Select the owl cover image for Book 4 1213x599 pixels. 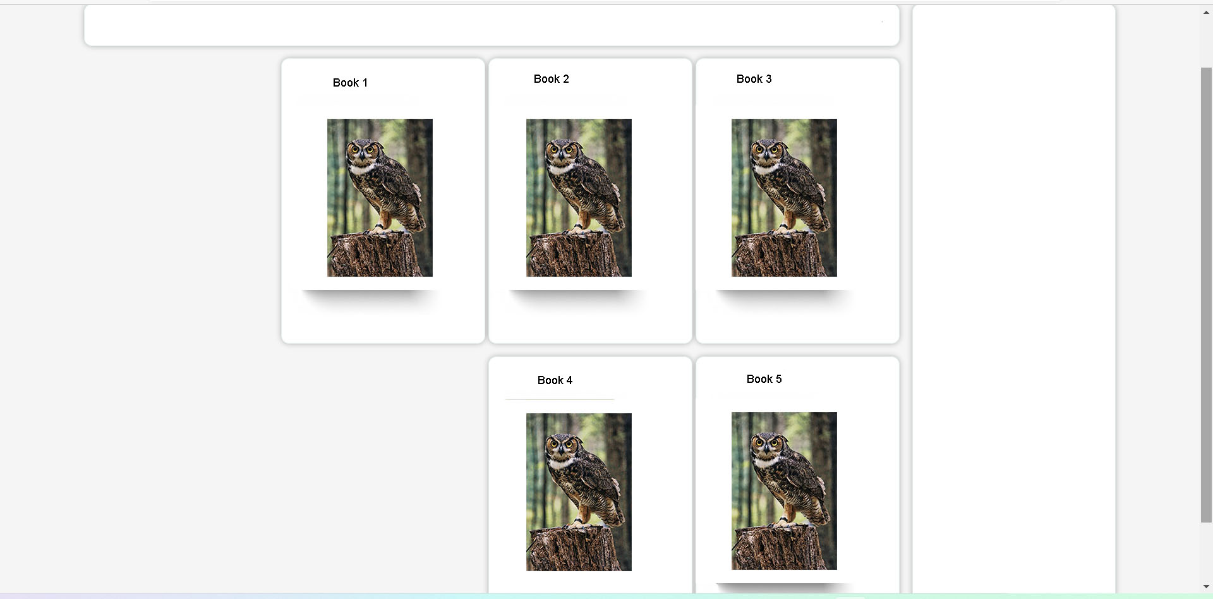point(579,492)
